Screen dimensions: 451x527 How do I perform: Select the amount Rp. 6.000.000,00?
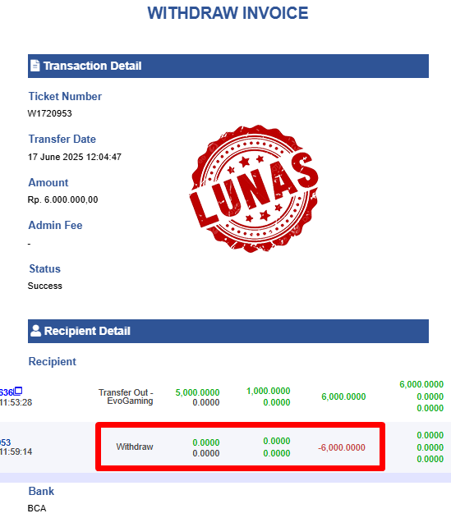coord(63,199)
